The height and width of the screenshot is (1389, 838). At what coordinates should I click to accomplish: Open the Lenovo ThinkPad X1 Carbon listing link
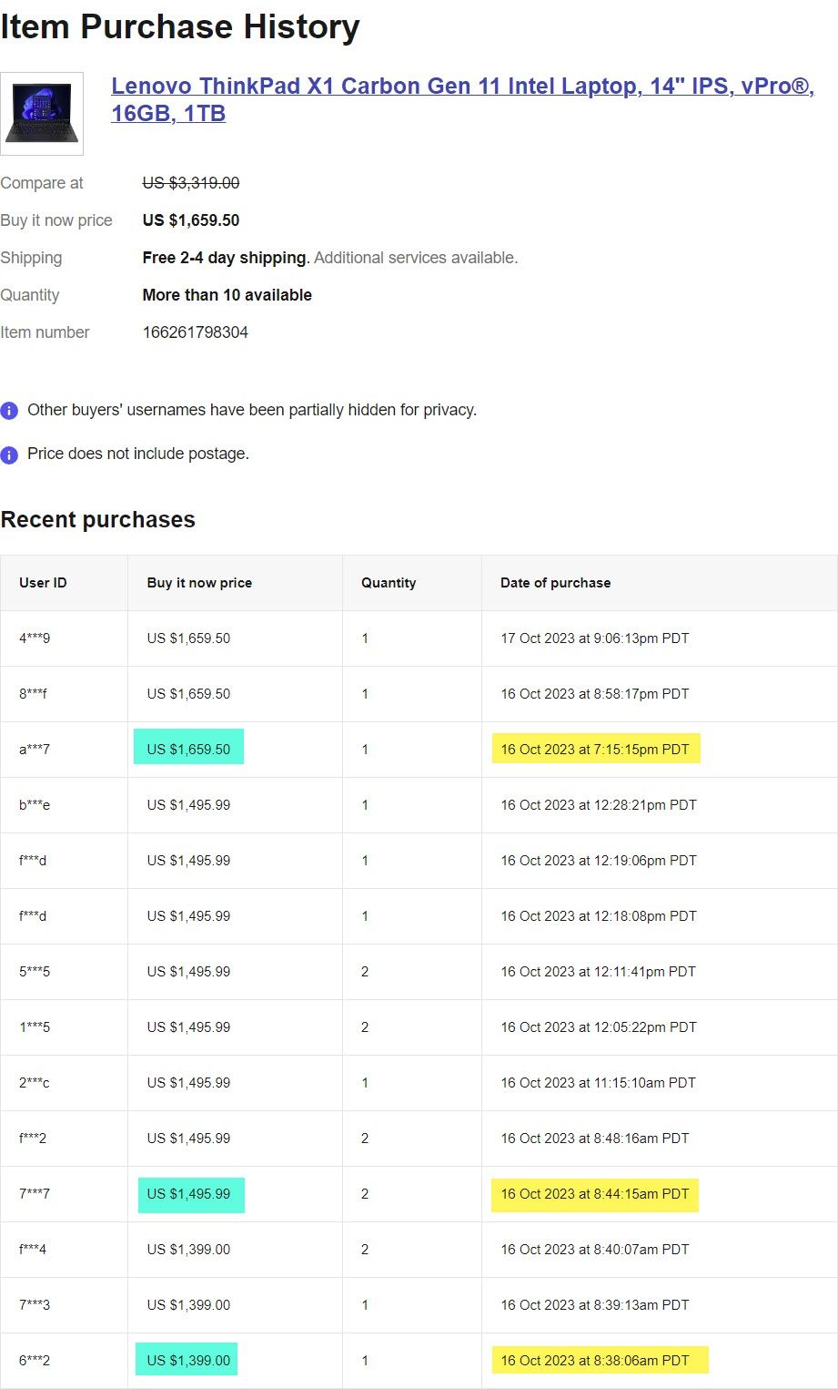[462, 99]
